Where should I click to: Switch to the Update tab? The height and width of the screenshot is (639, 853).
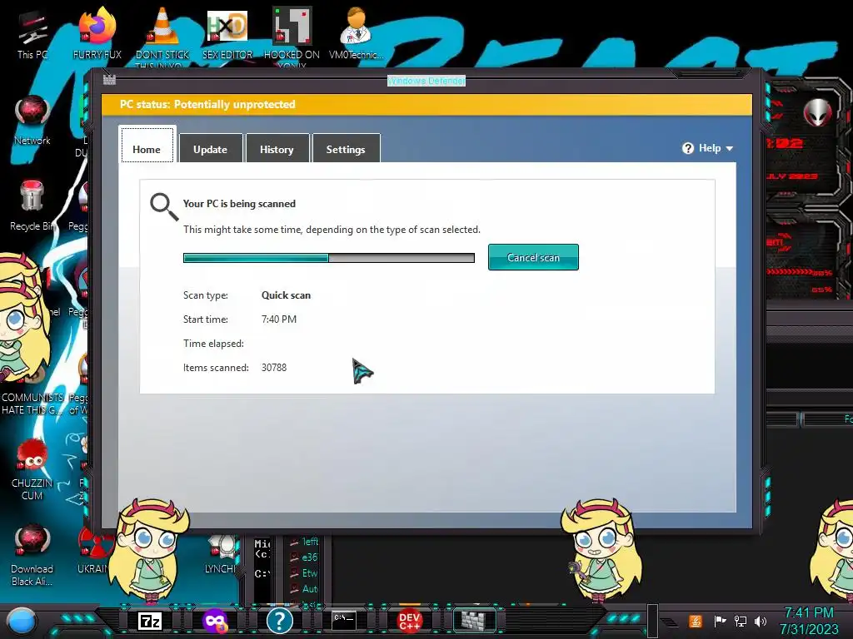[x=211, y=148]
